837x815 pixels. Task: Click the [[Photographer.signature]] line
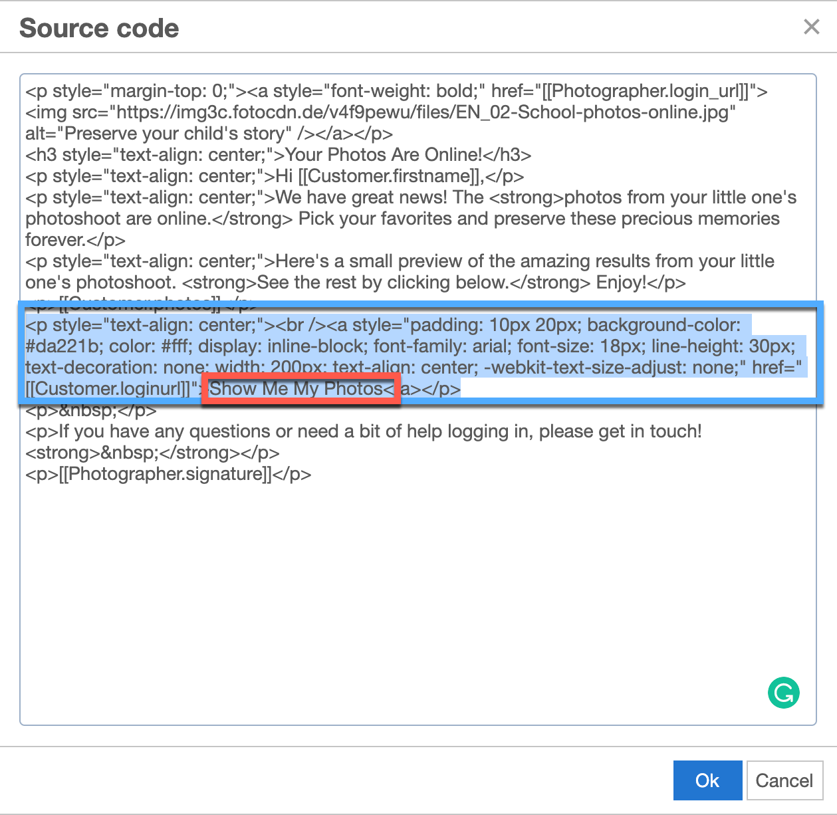168,474
